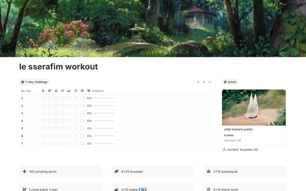This screenshot has width=306, height=191.
Task: Open the 2×10 plank twist card
Action: (x=245, y=187)
